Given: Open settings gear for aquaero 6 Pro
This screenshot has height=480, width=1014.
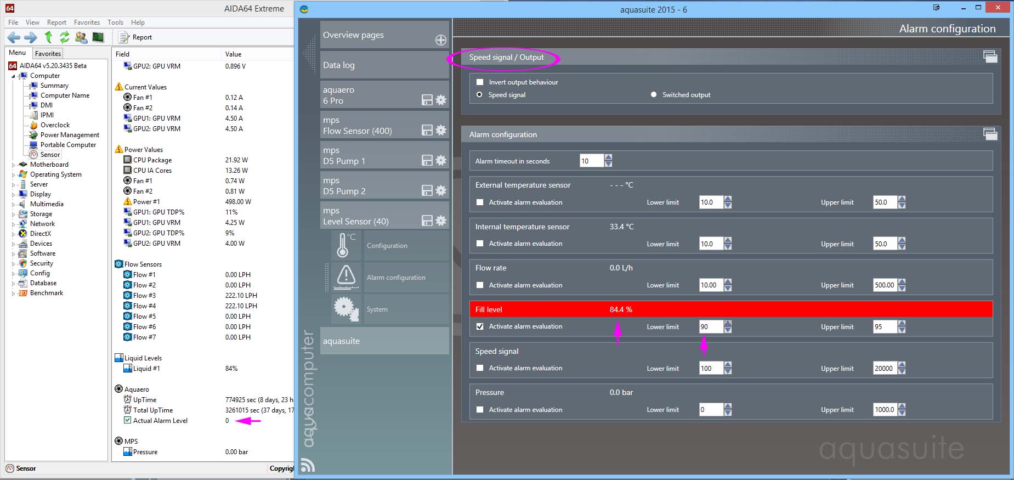Looking at the screenshot, I should 441,100.
